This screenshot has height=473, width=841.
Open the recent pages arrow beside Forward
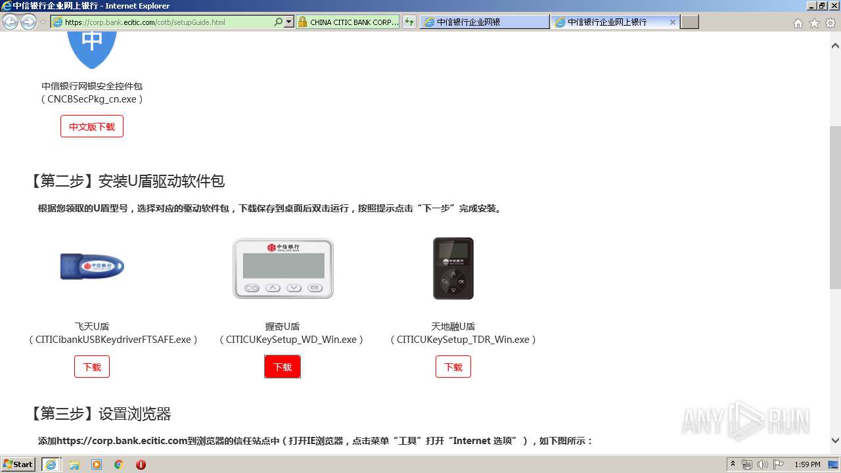click(x=43, y=22)
